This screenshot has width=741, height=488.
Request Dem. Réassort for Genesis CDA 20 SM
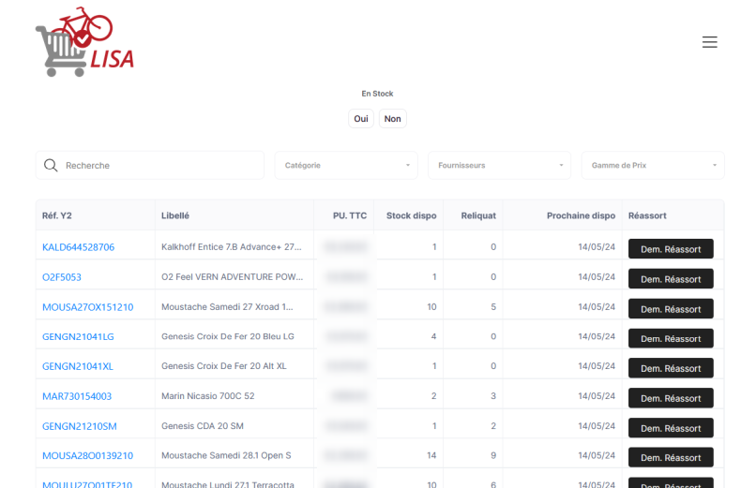click(x=671, y=428)
